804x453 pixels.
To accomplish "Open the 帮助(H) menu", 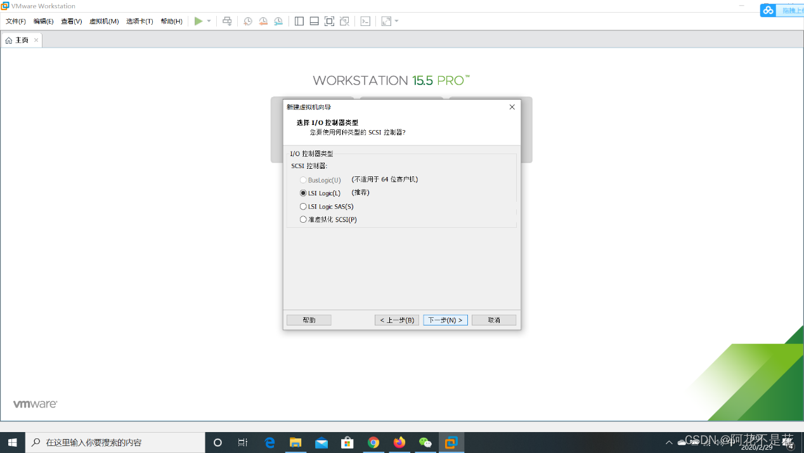I will tap(171, 21).
